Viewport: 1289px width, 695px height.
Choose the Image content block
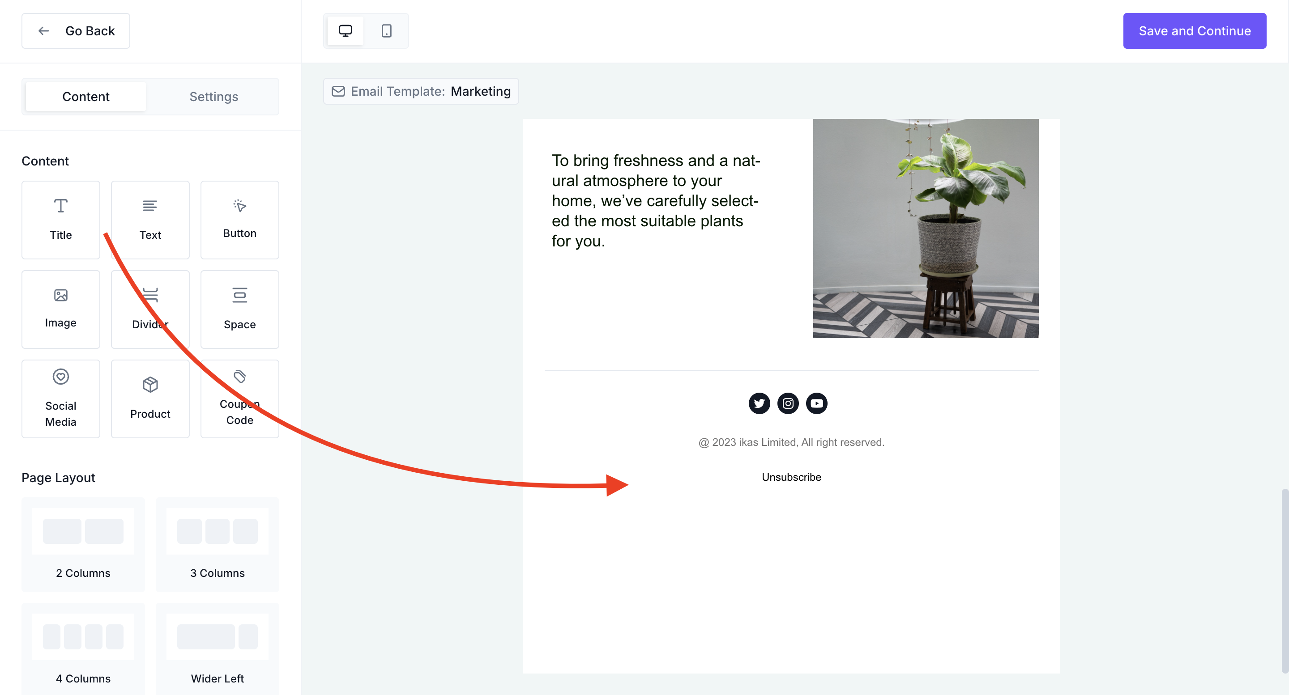60,309
